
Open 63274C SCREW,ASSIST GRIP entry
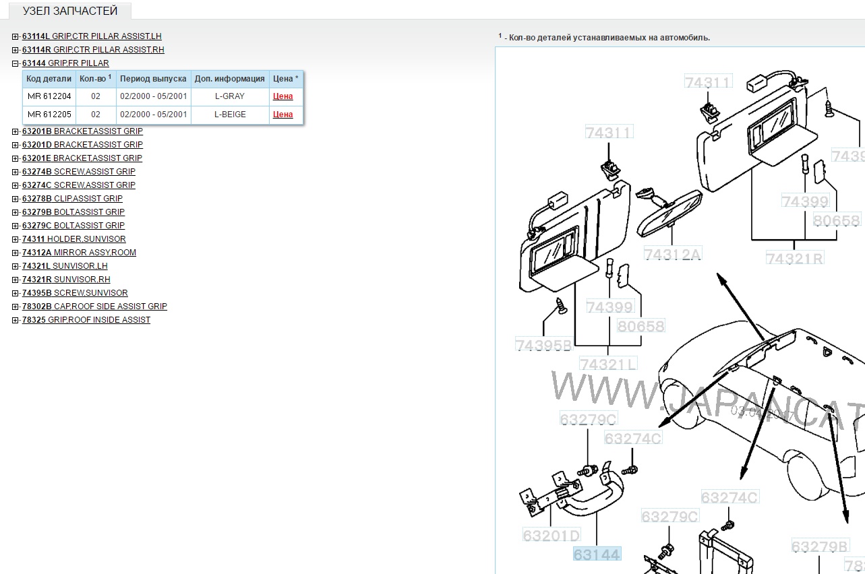79,185
